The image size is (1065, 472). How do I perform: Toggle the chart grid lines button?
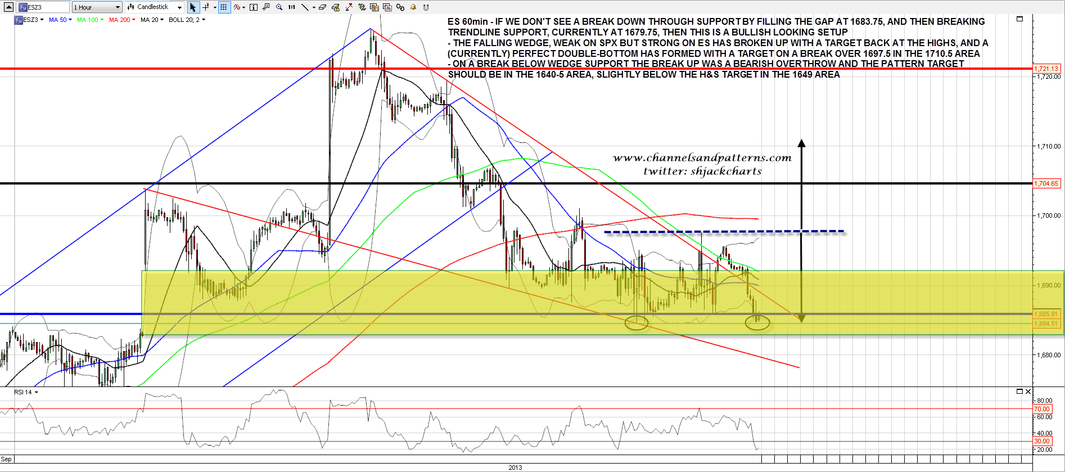point(224,7)
